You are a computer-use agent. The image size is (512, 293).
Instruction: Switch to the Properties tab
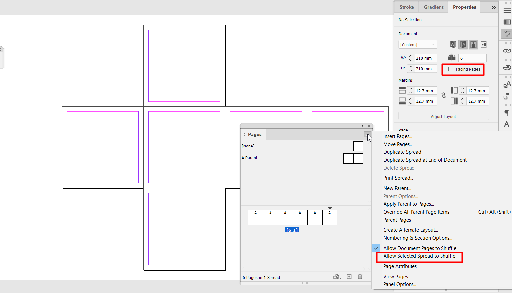point(465,7)
